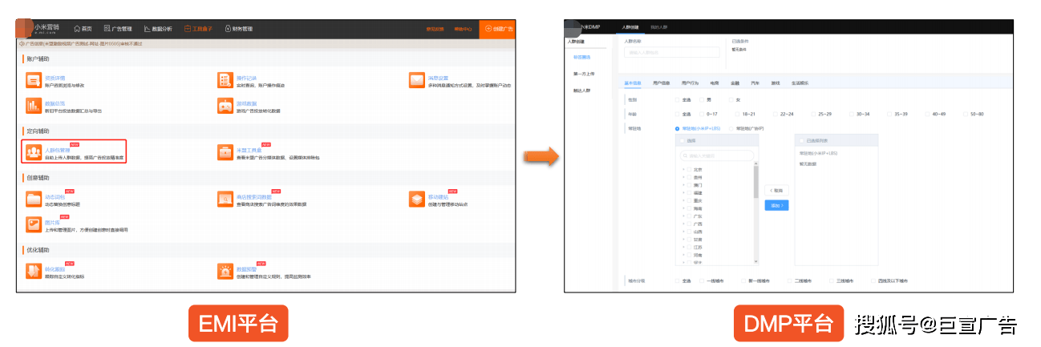This screenshot has width=1041, height=347.
Task: Open the 移动建站 layers icon
Action: coord(416,199)
